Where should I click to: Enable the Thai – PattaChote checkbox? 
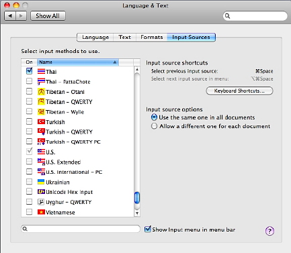[30, 81]
